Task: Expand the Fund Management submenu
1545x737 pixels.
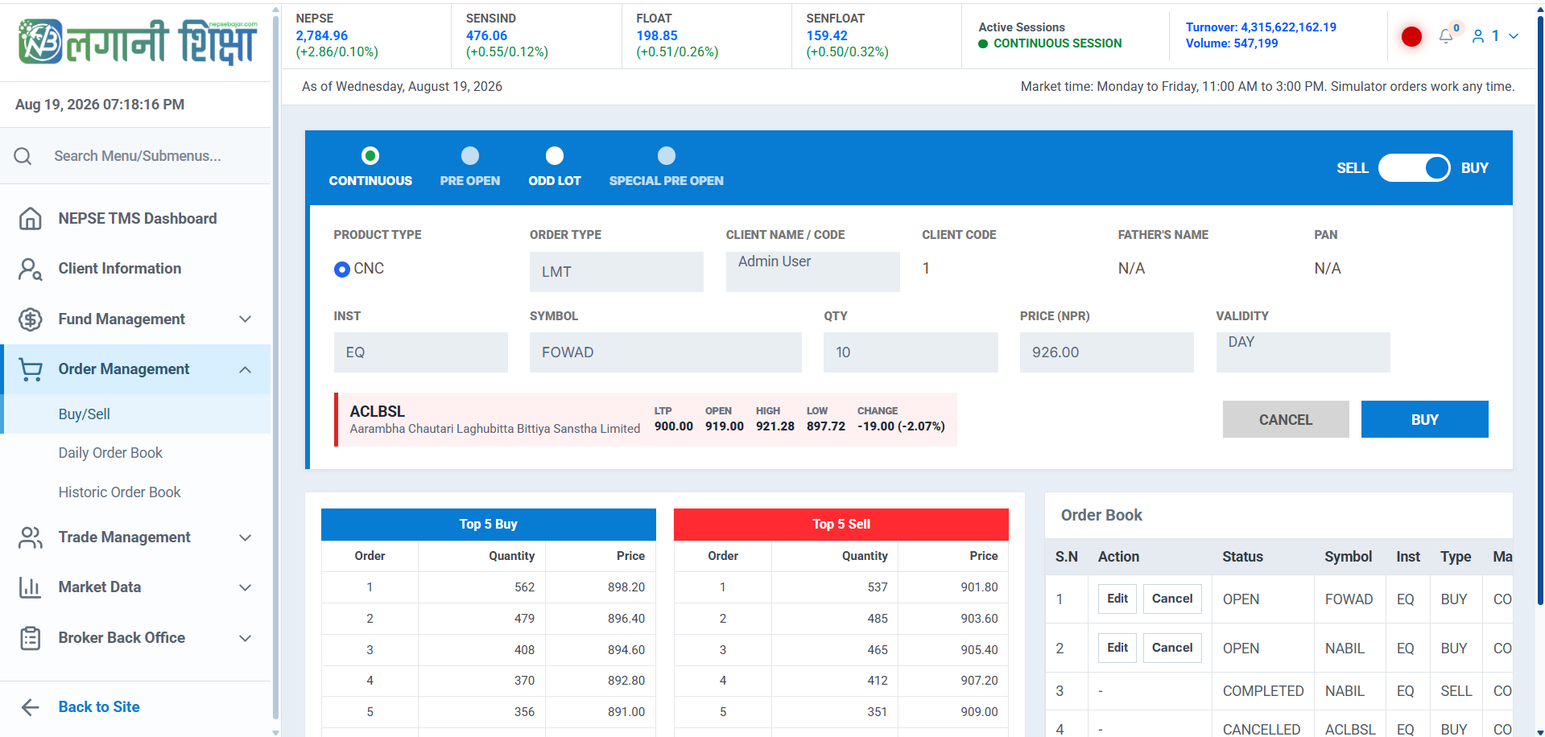Action: click(246, 319)
